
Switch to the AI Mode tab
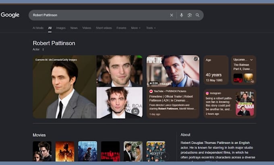38,28
